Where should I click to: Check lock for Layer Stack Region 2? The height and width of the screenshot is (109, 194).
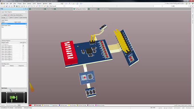click(x=23, y=48)
